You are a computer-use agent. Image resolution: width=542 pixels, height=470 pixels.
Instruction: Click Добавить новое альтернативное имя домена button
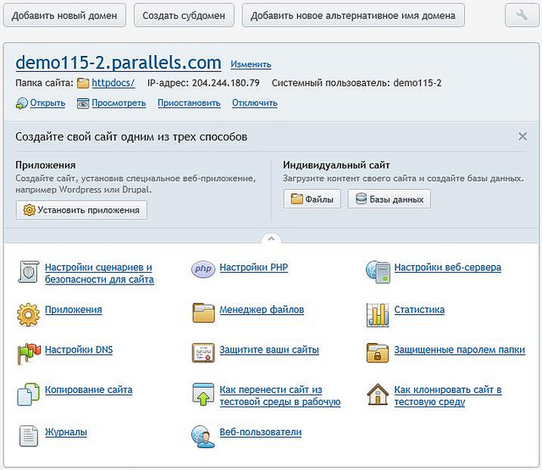(353, 15)
